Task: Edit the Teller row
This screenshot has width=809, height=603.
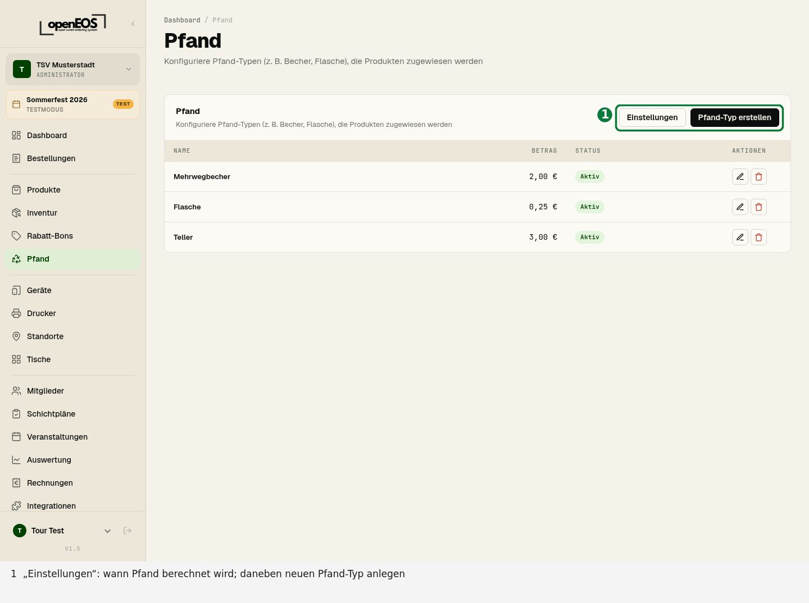Action: pyautogui.click(x=740, y=237)
